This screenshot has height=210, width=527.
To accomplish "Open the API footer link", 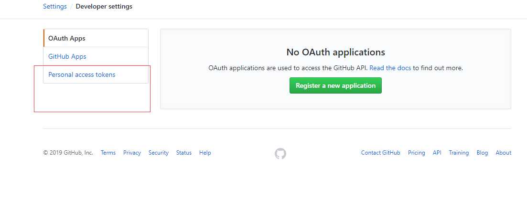I will pyautogui.click(x=437, y=153).
